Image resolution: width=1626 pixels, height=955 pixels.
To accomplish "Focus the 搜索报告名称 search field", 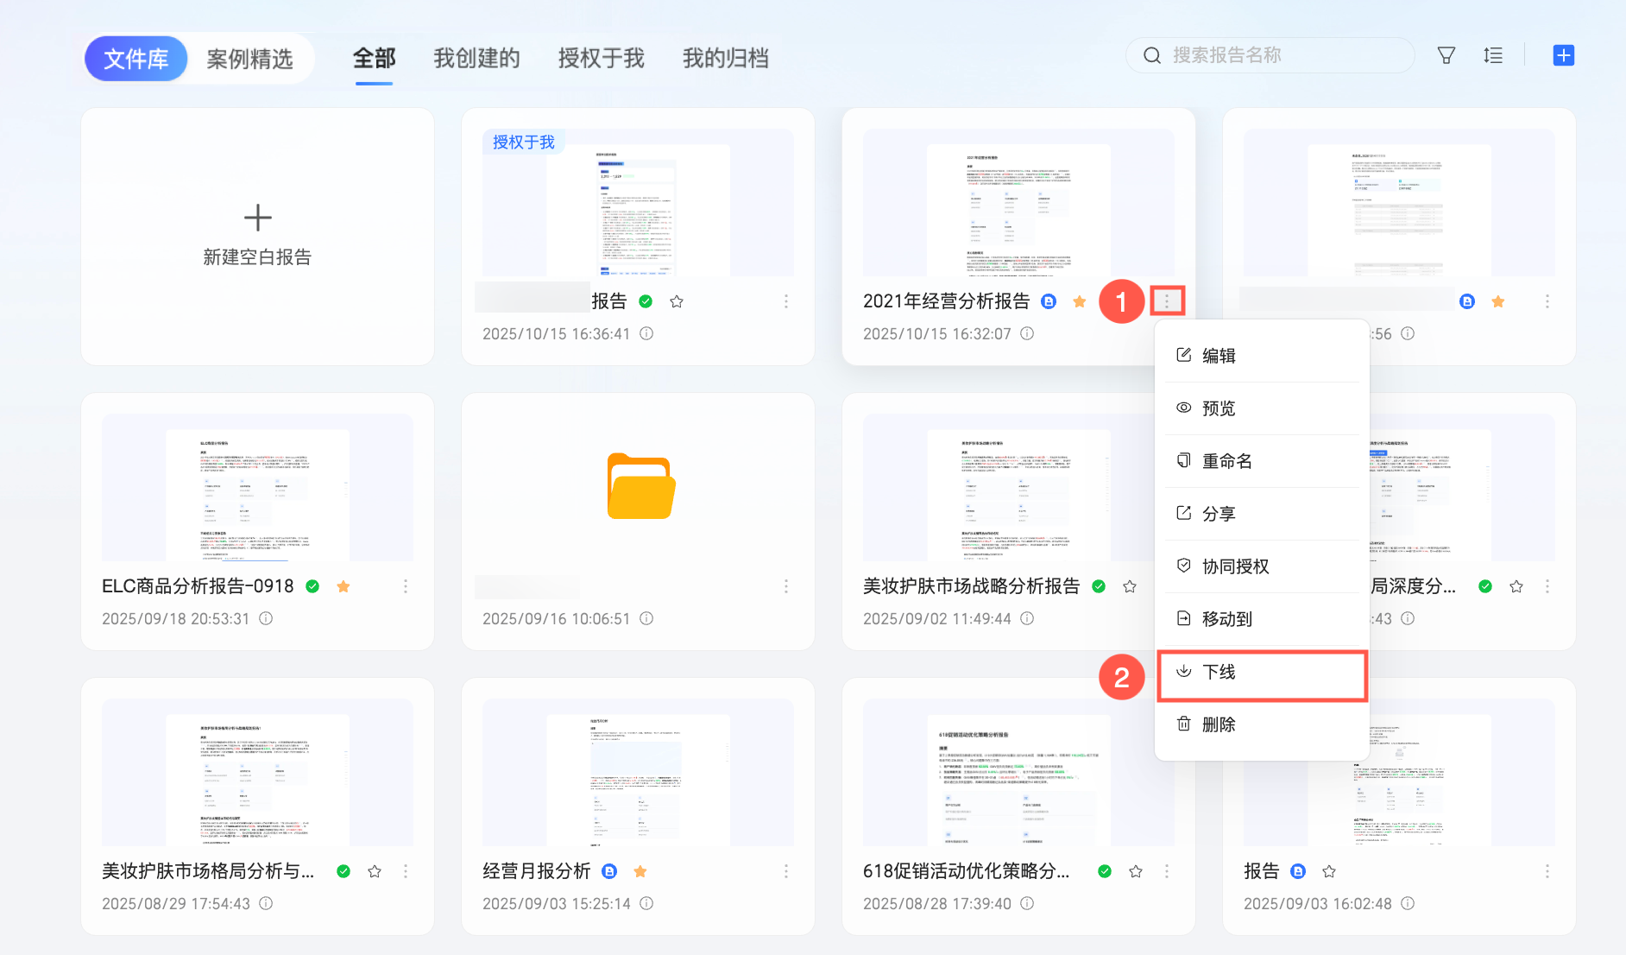I will (1270, 56).
